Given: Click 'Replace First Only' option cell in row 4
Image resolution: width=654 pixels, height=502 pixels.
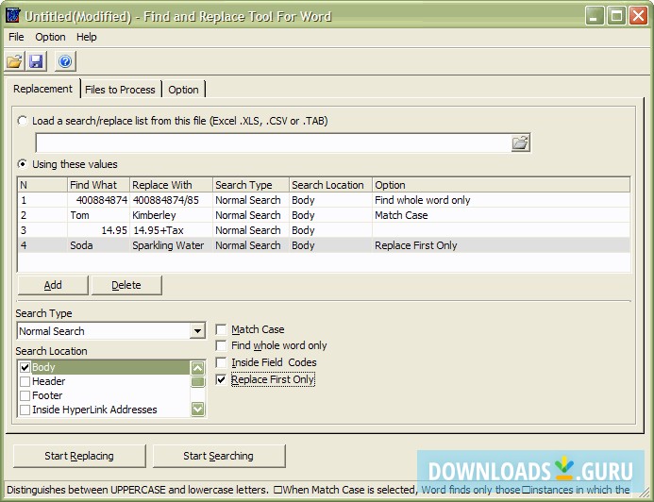Looking at the screenshot, I should pos(501,245).
